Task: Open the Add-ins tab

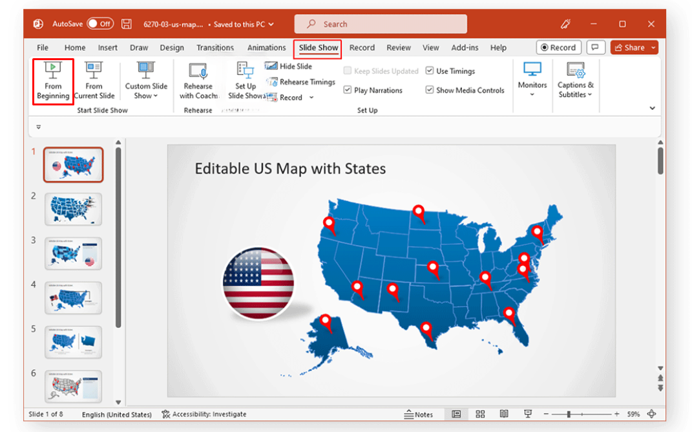Action: [465, 48]
